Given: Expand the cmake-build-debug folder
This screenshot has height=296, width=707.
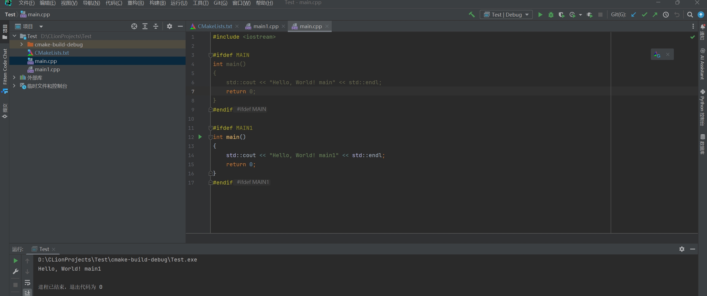Looking at the screenshot, I should 21,45.
